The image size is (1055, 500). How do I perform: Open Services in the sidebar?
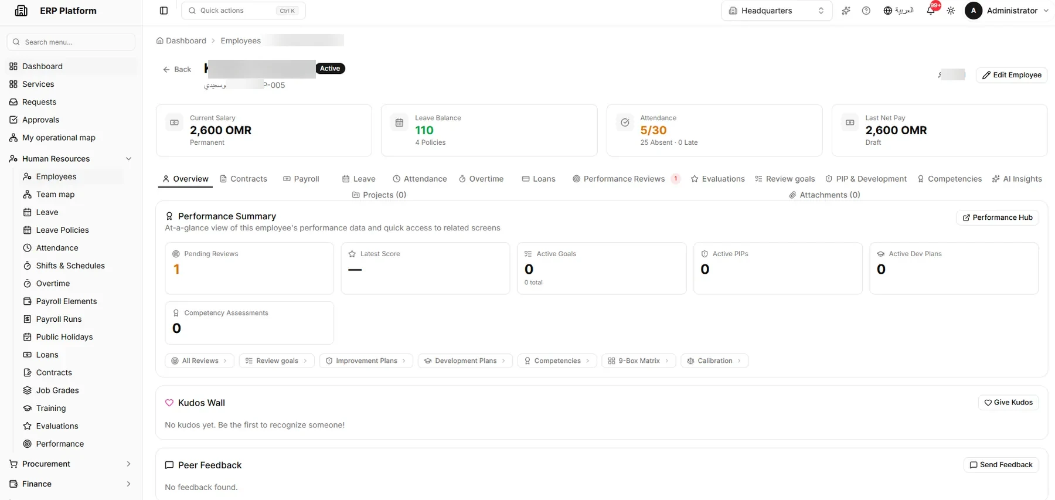click(71, 84)
